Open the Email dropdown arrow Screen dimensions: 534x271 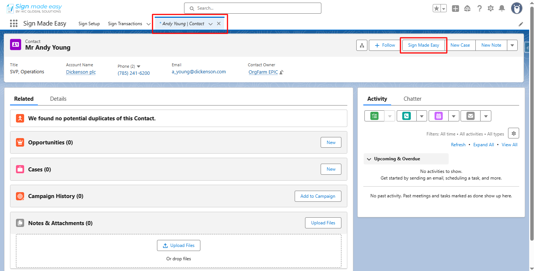pyautogui.click(x=486, y=116)
